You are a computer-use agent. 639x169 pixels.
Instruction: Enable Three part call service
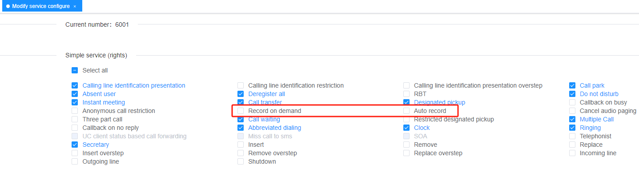(x=75, y=119)
